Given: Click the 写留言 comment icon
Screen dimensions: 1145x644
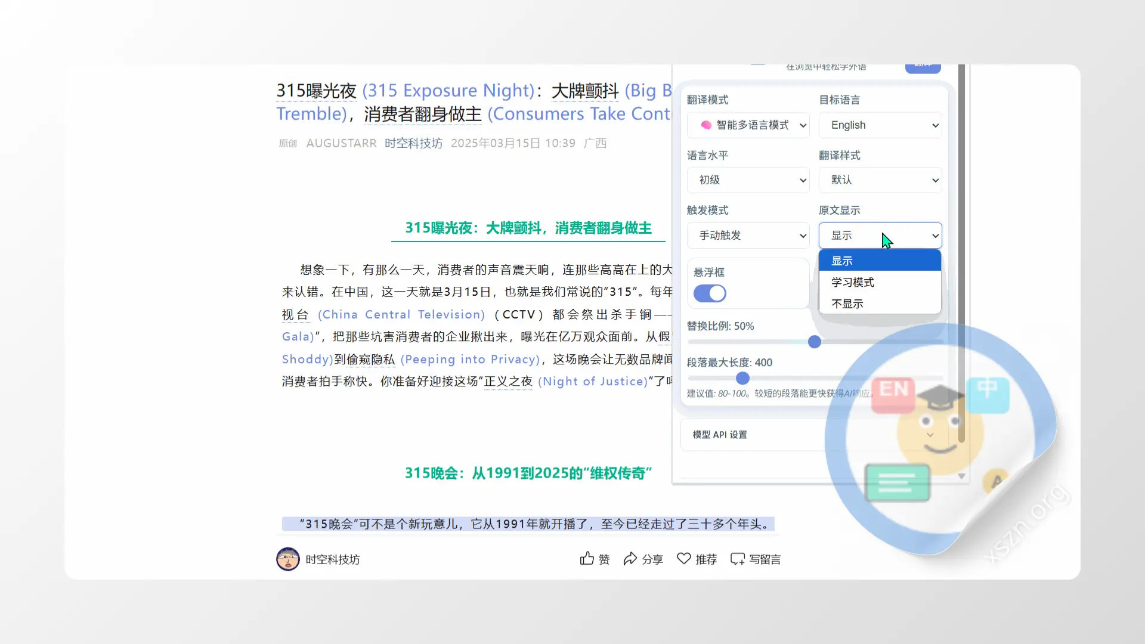Looking at the screenshot, I should click(x=738, y=559).
